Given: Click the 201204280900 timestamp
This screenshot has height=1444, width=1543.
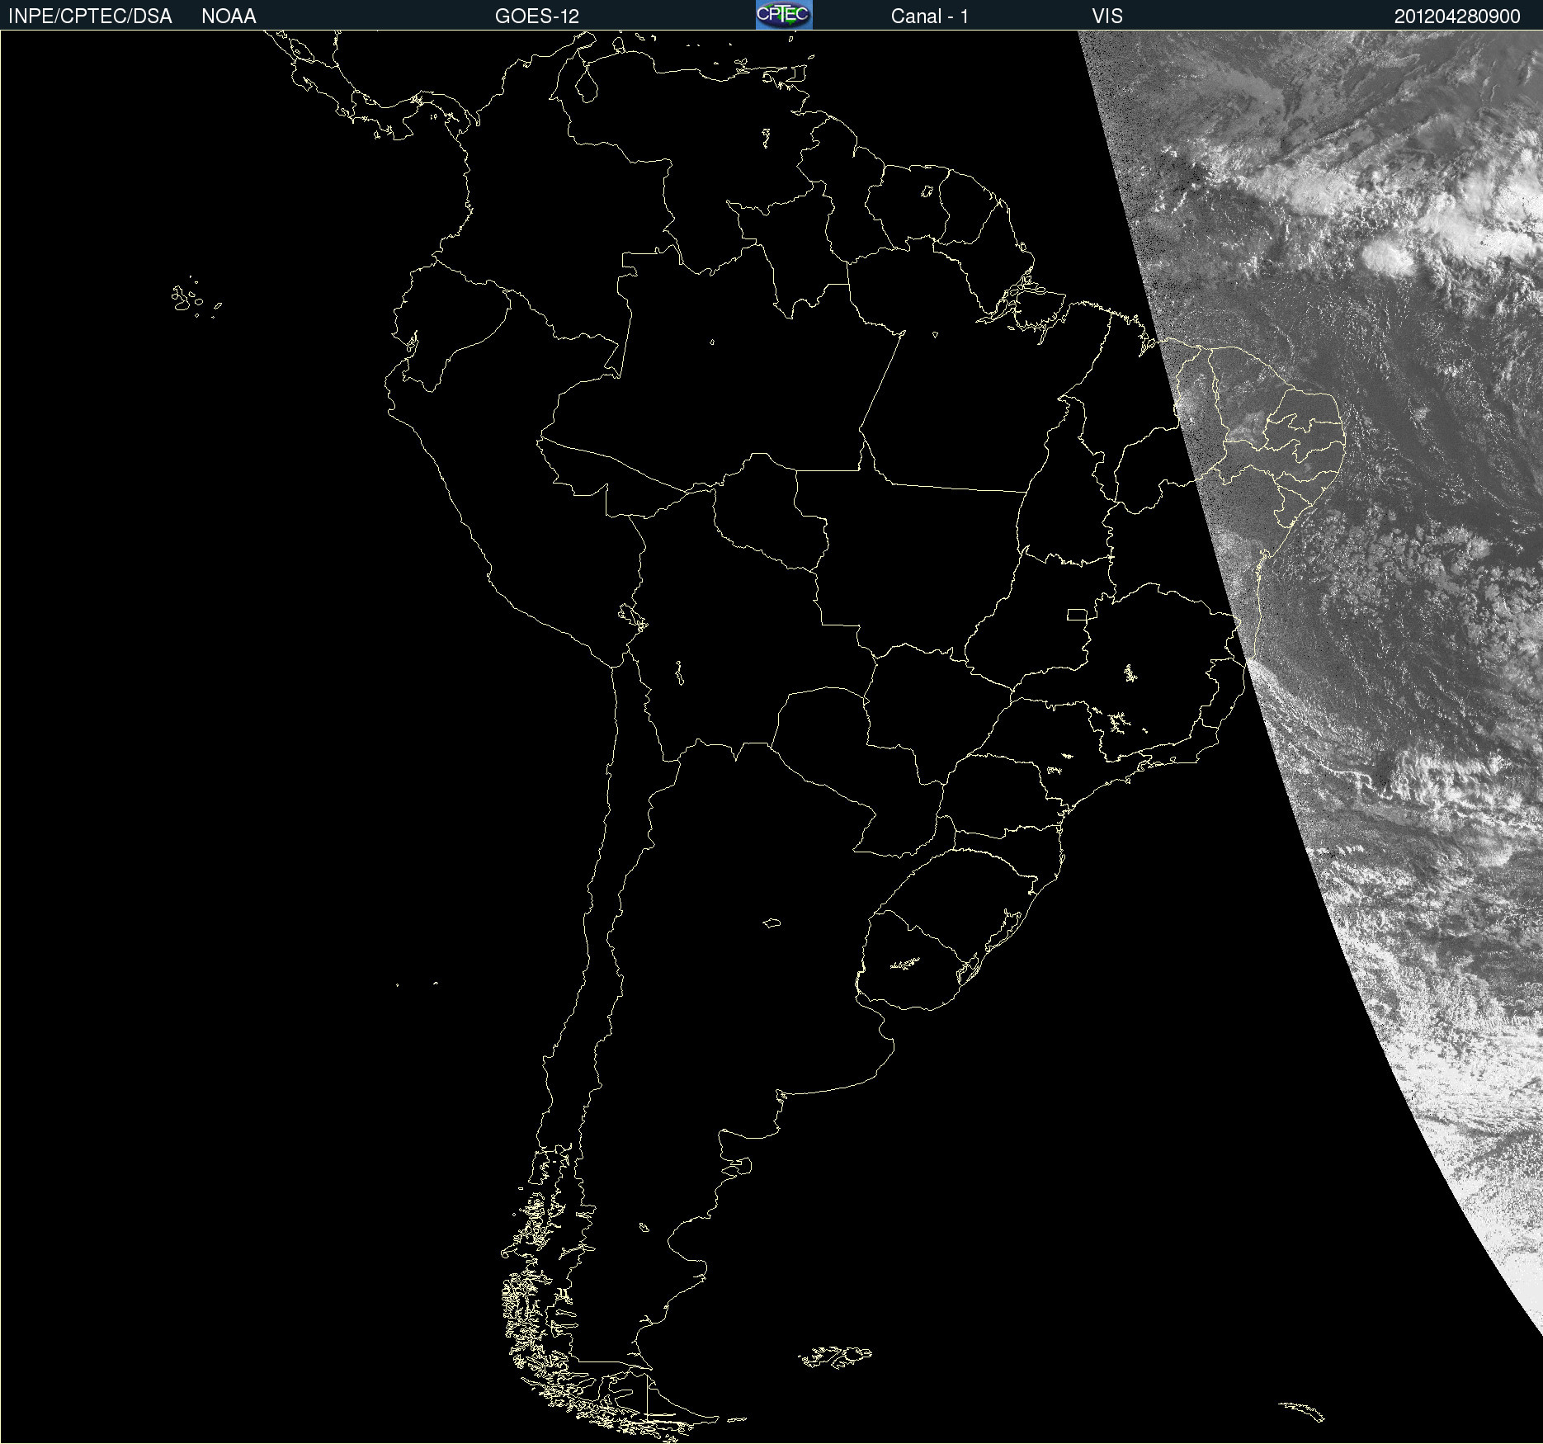Looking at the screenshot, I should coord(1457,17).
